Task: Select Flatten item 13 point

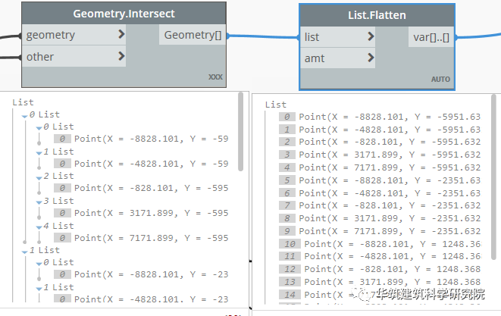Action: 393,282
